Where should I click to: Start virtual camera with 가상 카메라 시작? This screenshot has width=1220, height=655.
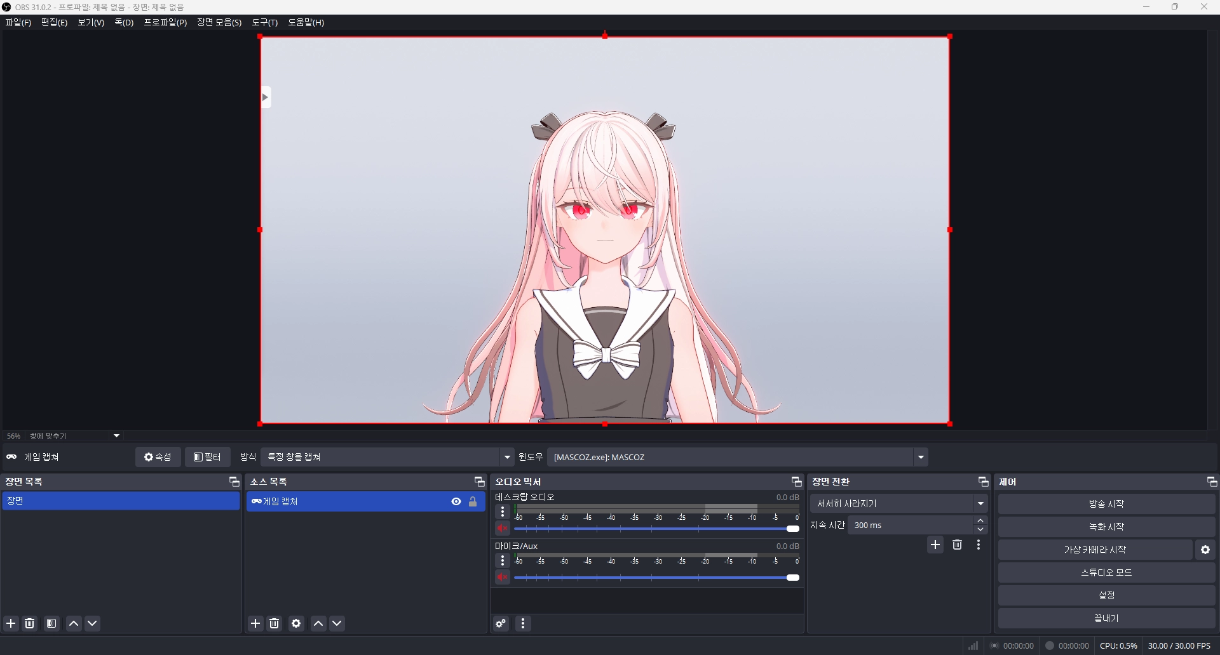(x=1095, y=550)
